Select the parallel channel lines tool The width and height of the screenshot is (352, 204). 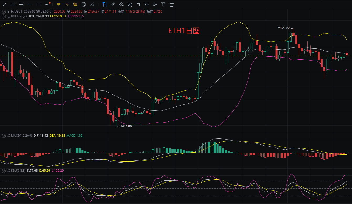click(x=13, y=4)
